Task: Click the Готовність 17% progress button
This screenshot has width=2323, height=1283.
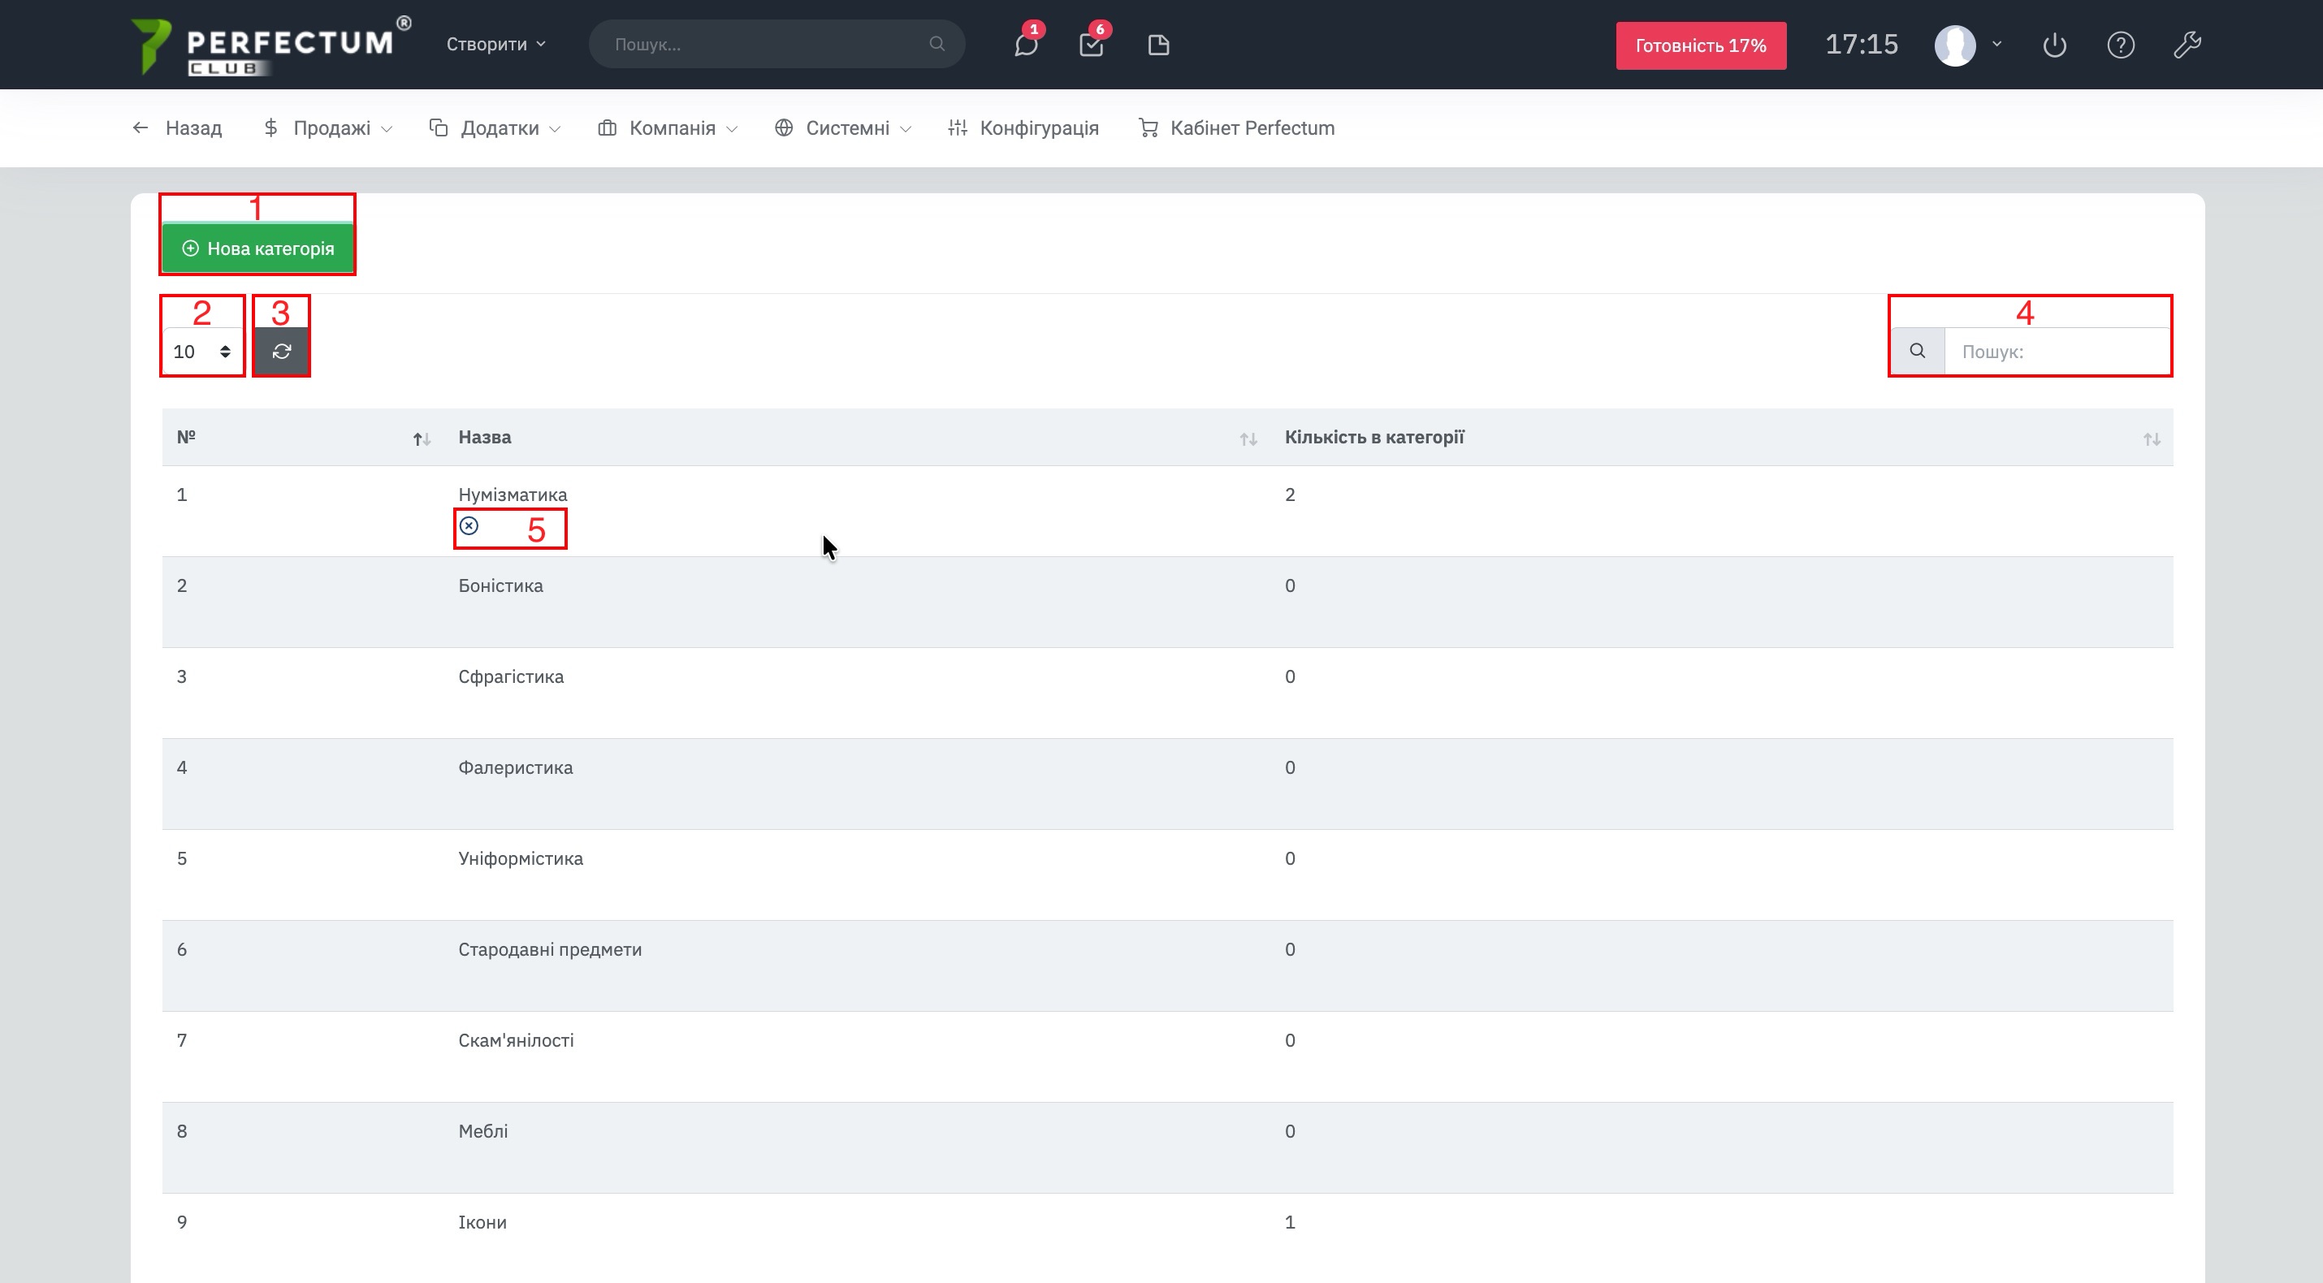Action: coord(1701,46)
